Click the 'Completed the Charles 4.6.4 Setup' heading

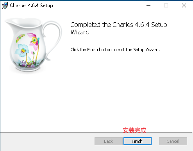tap(119, 25)
